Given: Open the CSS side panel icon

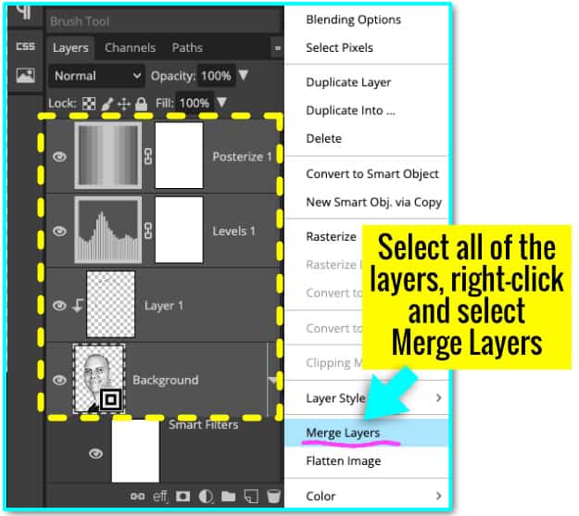Looking at the screenshot, I should (26, 46).
